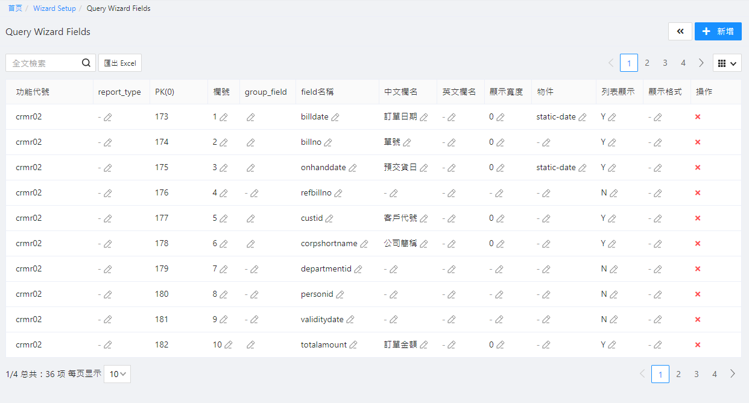Open the column display grid dropdown
Viewport: 749px width, 403px height.
click(727, 63)
